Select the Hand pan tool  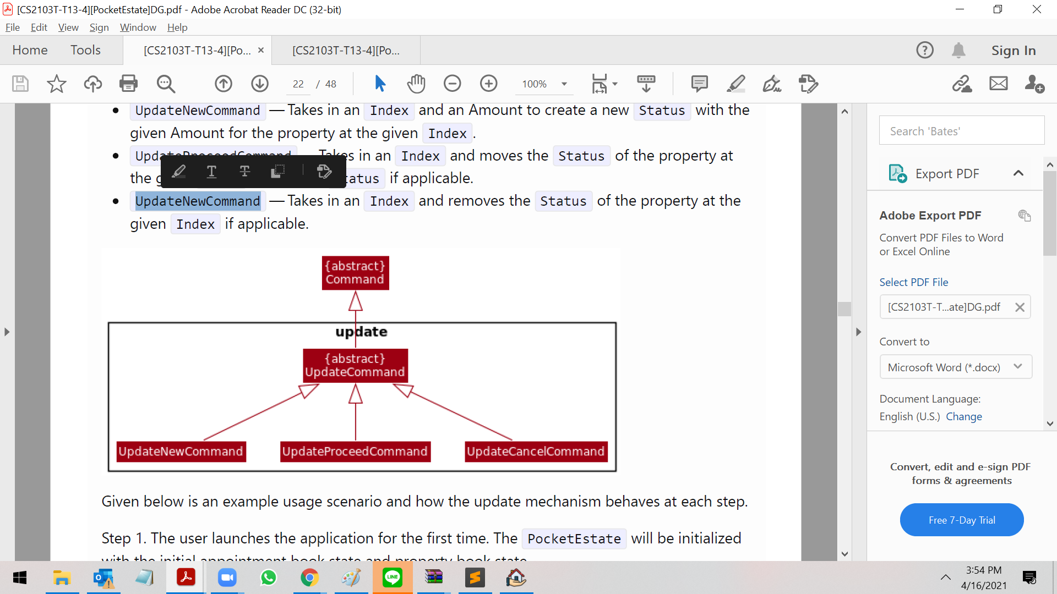coord(416,84)
